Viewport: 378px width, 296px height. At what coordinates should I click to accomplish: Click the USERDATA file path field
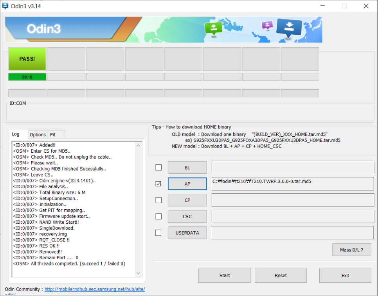pyautogui.click(x=292, y=233)
